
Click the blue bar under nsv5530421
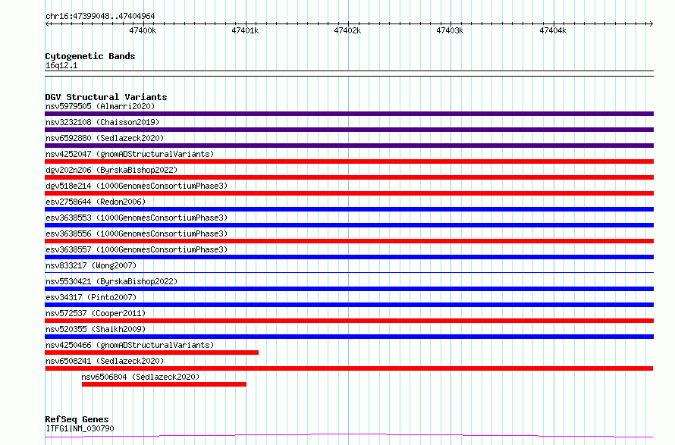pyautogui.click(x=349, y=289)
